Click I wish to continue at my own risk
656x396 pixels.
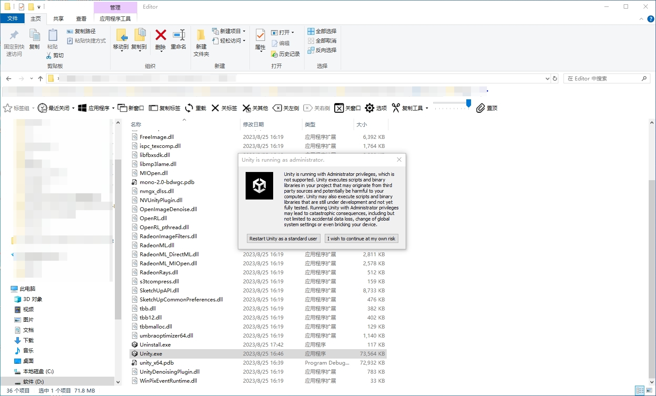[x=361, y=239]
